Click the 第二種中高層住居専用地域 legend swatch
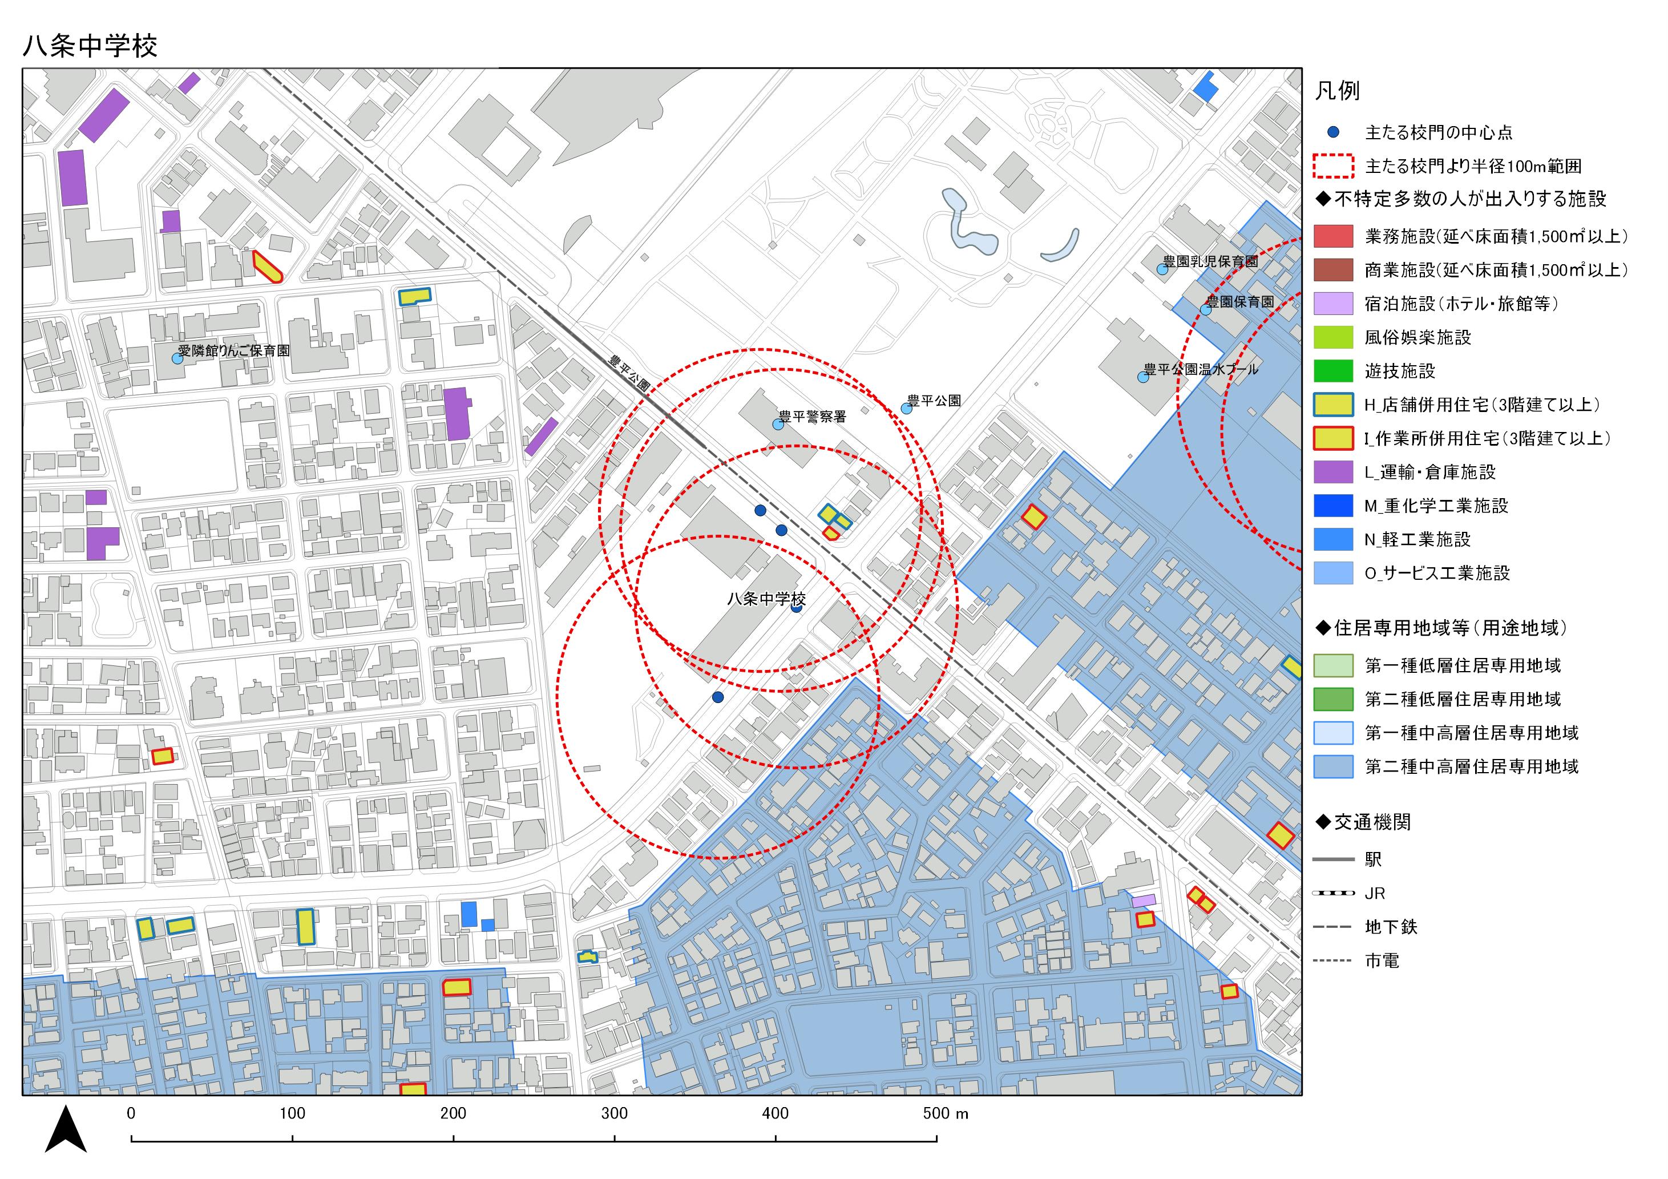The width and height of the screenshot is (1668, 1179). coord(1333,766)
